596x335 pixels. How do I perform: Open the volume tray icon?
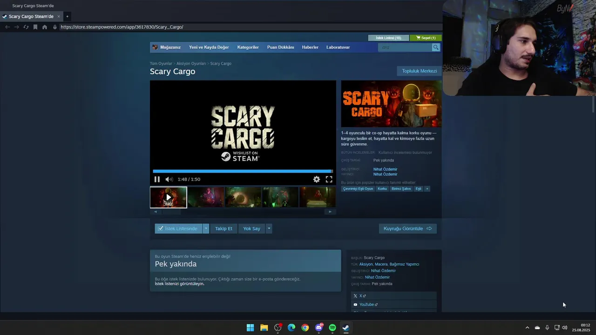point(565,328)
